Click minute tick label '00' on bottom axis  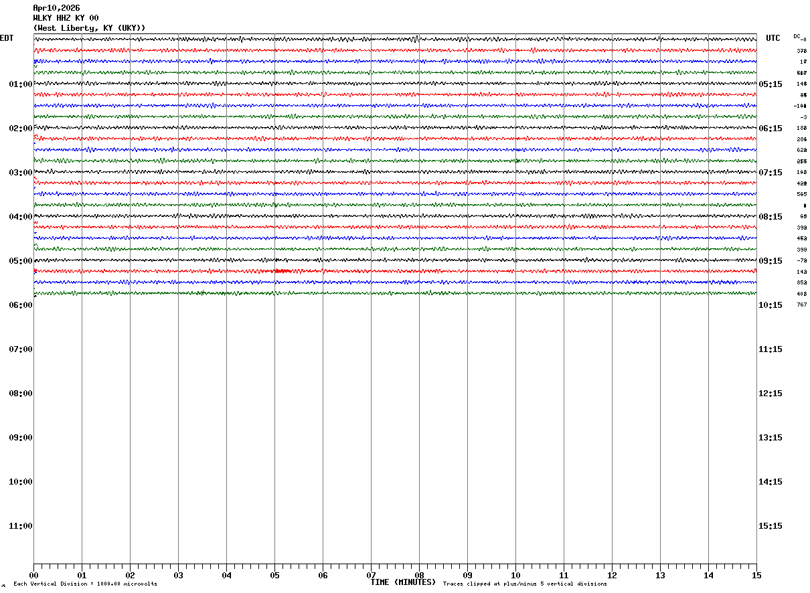(33, 576)
